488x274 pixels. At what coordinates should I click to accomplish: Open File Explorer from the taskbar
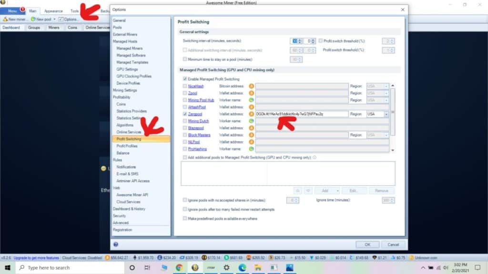(258, 268)
